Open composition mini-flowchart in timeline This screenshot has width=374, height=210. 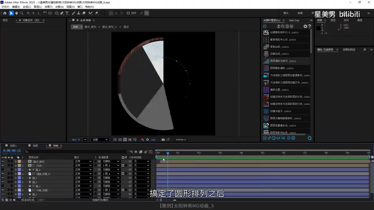tap(131, 152)
